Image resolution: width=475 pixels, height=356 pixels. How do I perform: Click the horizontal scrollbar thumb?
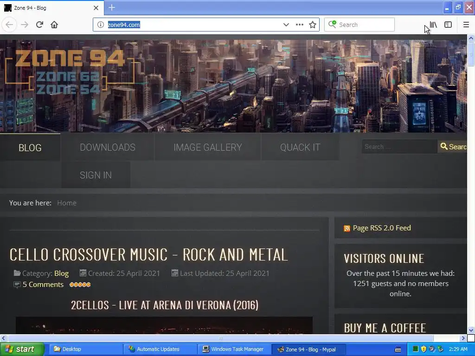pos(220,338)
